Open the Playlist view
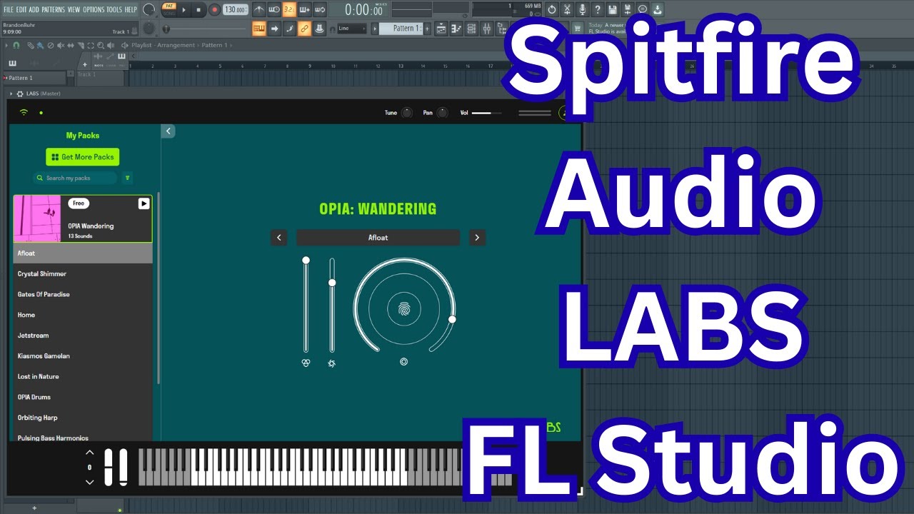 (441, 29)
